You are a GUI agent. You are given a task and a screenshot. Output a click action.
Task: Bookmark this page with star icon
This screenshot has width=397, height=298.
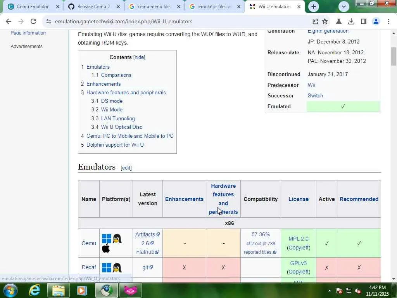325,22
